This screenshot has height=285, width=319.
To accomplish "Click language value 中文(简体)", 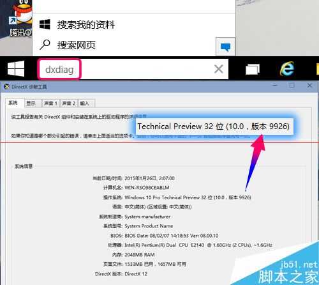I will [158, 207].
